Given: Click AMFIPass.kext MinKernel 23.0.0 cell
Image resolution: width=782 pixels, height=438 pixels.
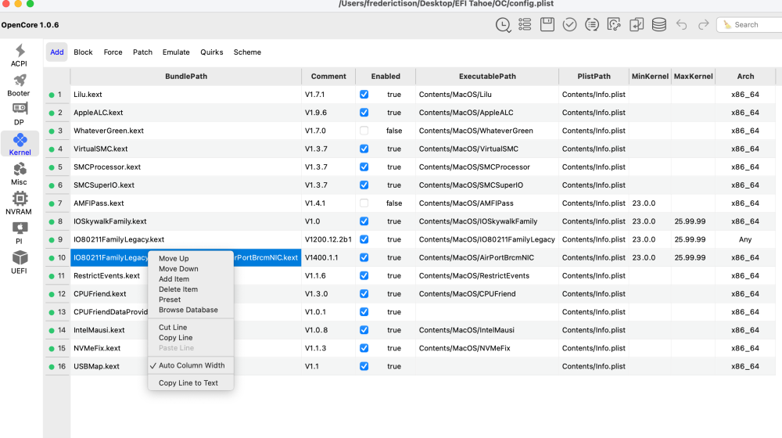Looking at the screenshot, I should [650, 203].
